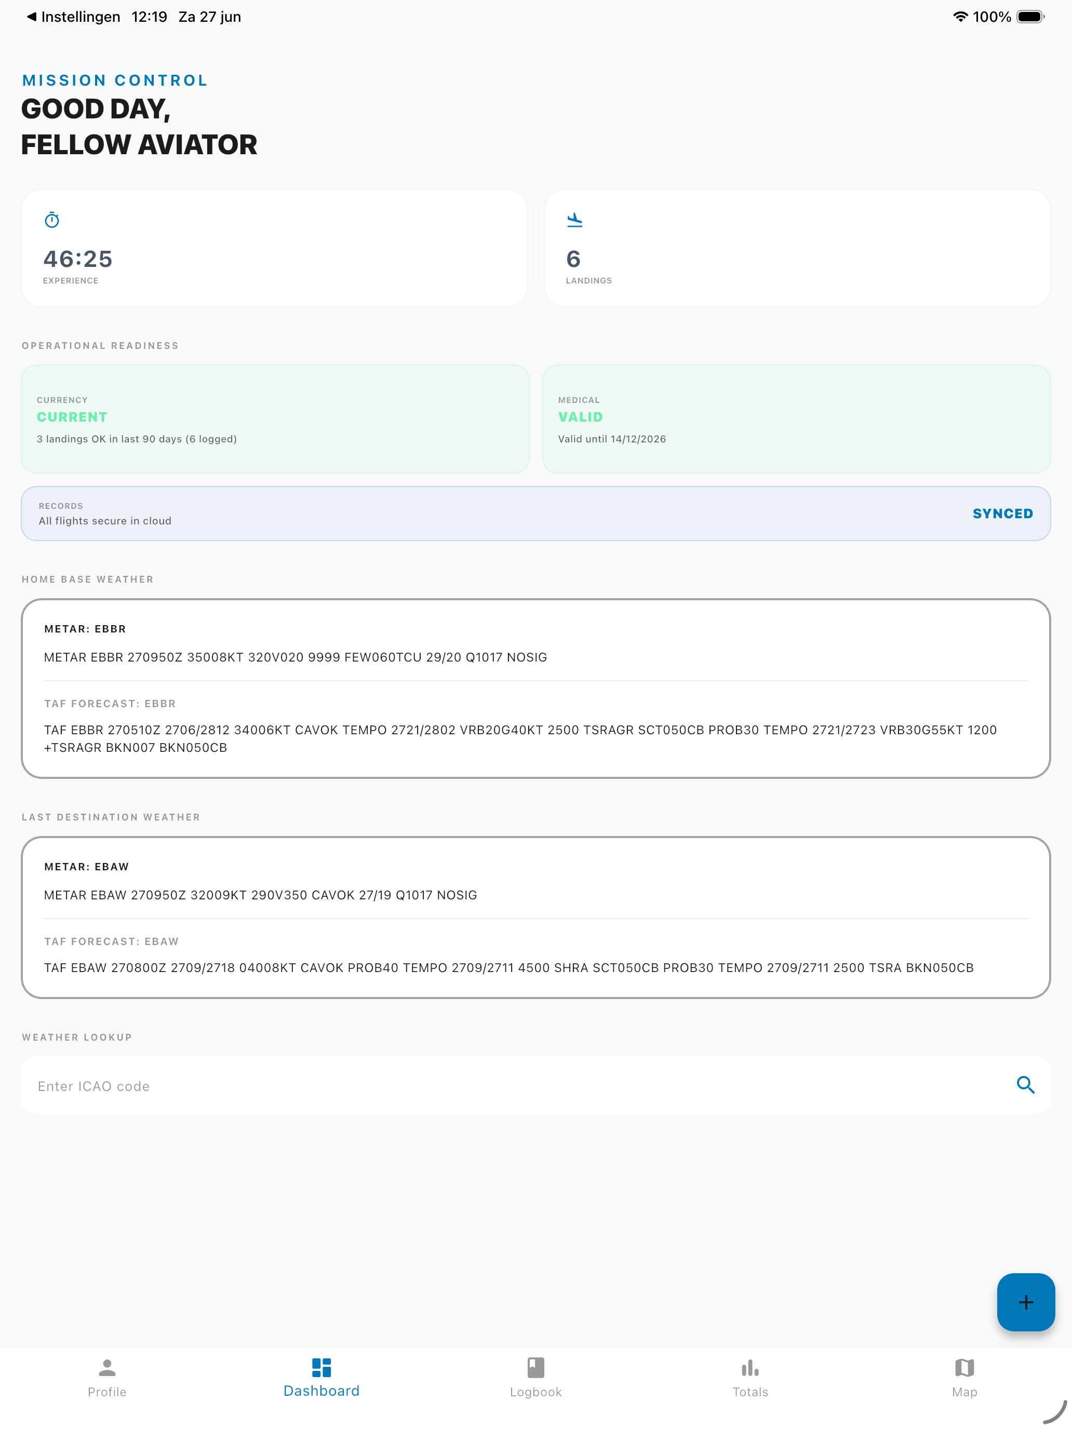
Task: Select the TAF FORECAST: EBAW heading
Action: click(x=111, y=942)
